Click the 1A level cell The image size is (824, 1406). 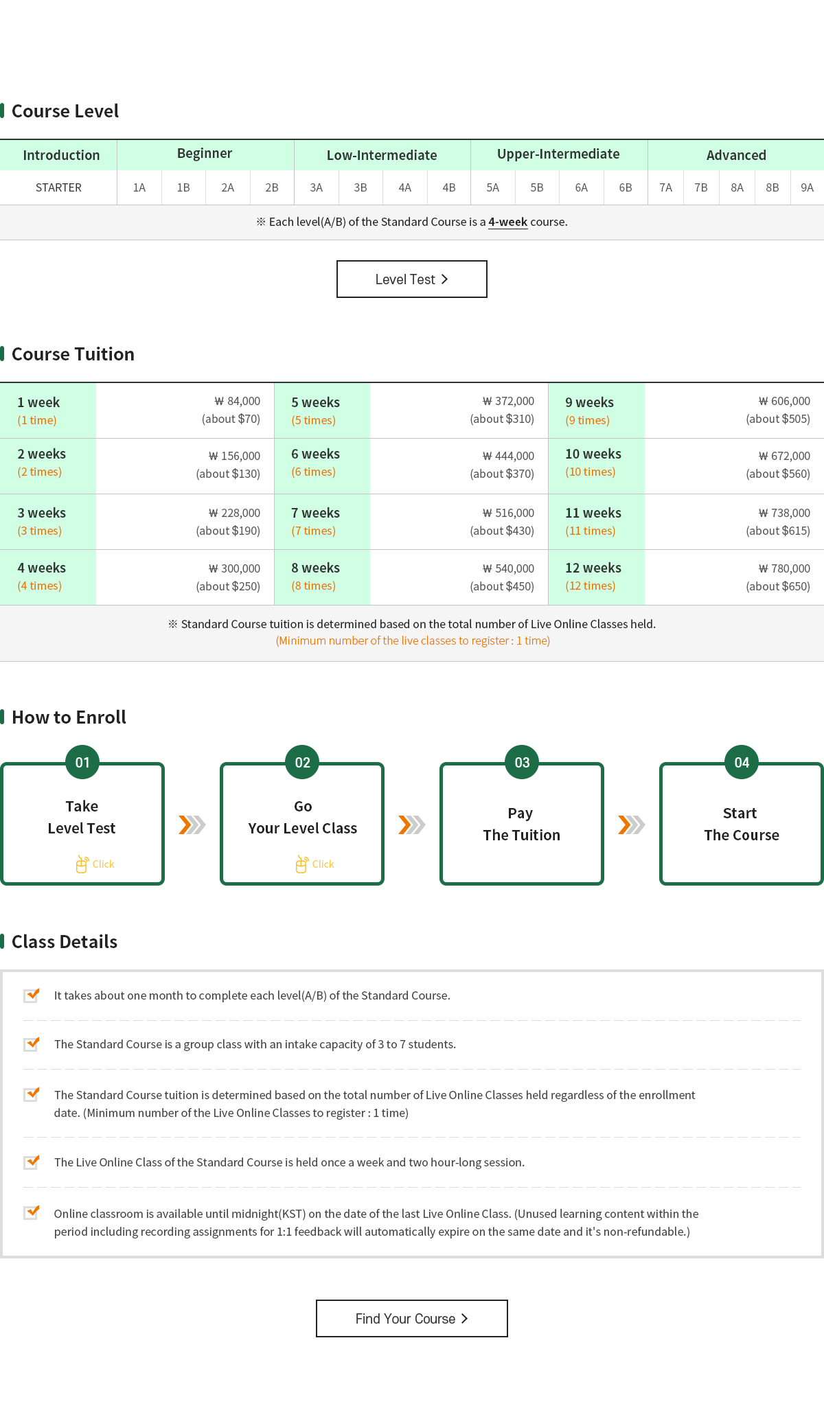pos(139,187)
